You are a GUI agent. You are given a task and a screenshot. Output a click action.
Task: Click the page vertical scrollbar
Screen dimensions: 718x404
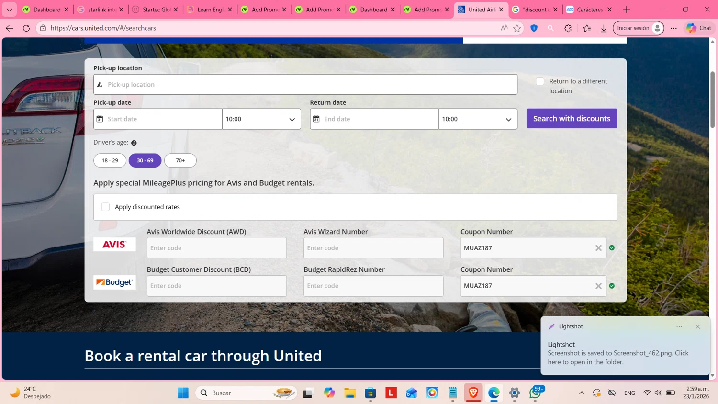(713, 100)
